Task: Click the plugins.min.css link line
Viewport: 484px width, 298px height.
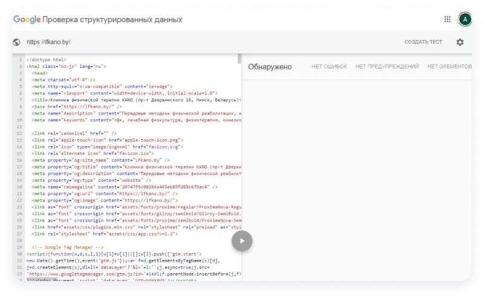Action: coord(137,227)
